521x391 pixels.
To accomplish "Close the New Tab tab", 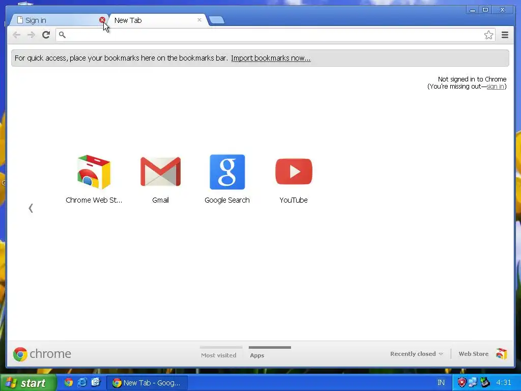I will [199, 20].
